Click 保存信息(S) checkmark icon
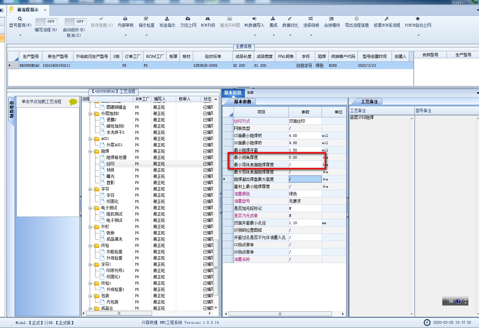479x328 pixels. coord(101,19)
